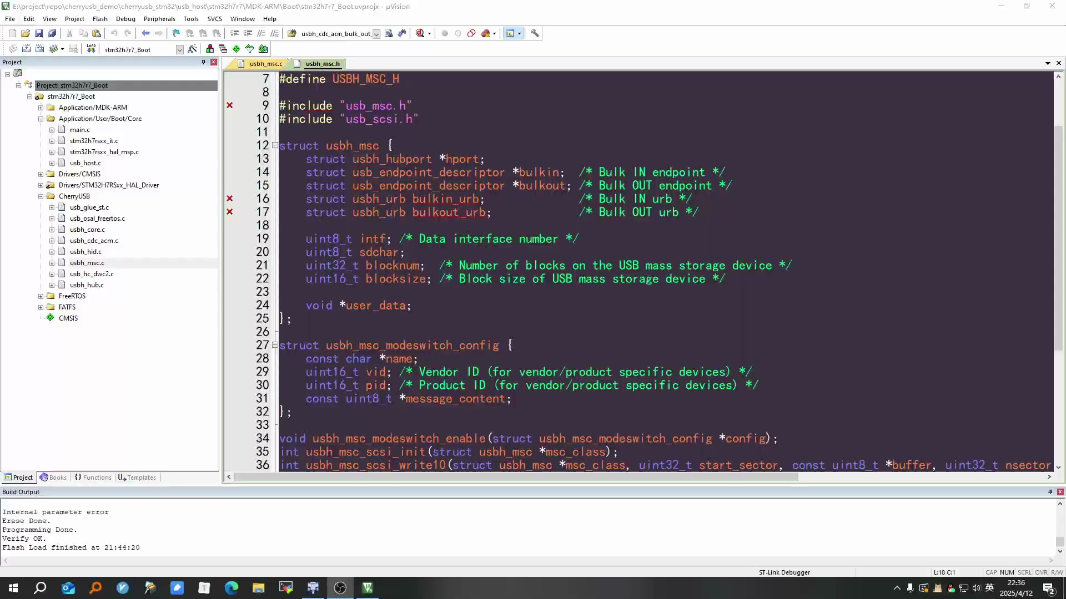Click Manage Run-Time Environment green diamond icon
The height and width of the screenshot is (599, 1066).
pos(236,49)
